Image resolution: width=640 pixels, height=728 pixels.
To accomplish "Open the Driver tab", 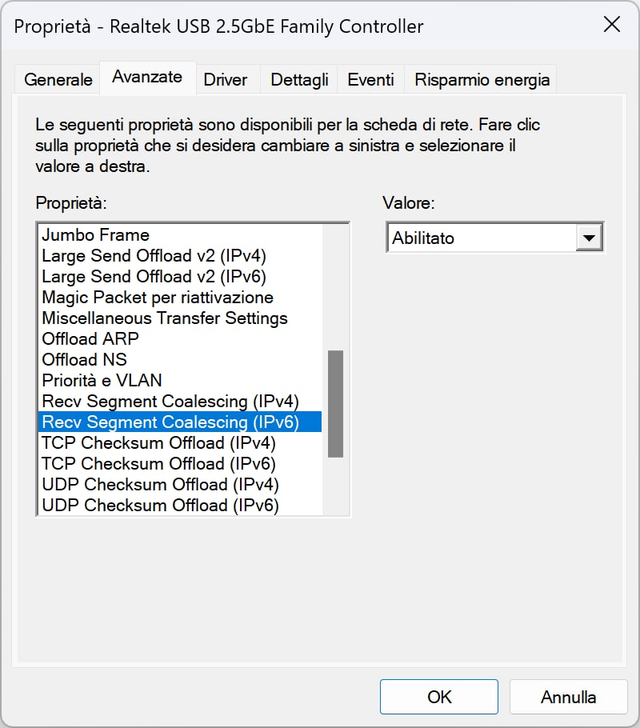I will (226, 79).
